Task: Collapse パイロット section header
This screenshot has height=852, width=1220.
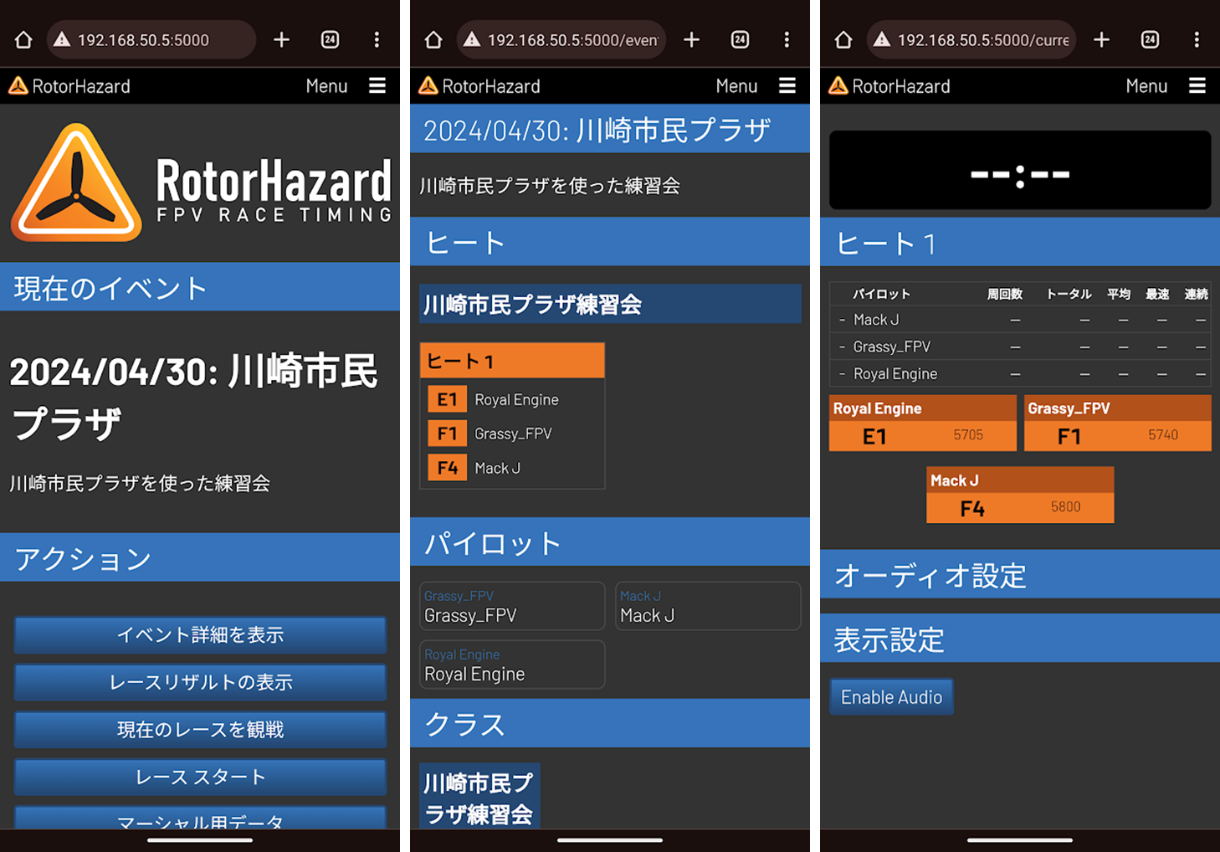Action: (610, 542)
